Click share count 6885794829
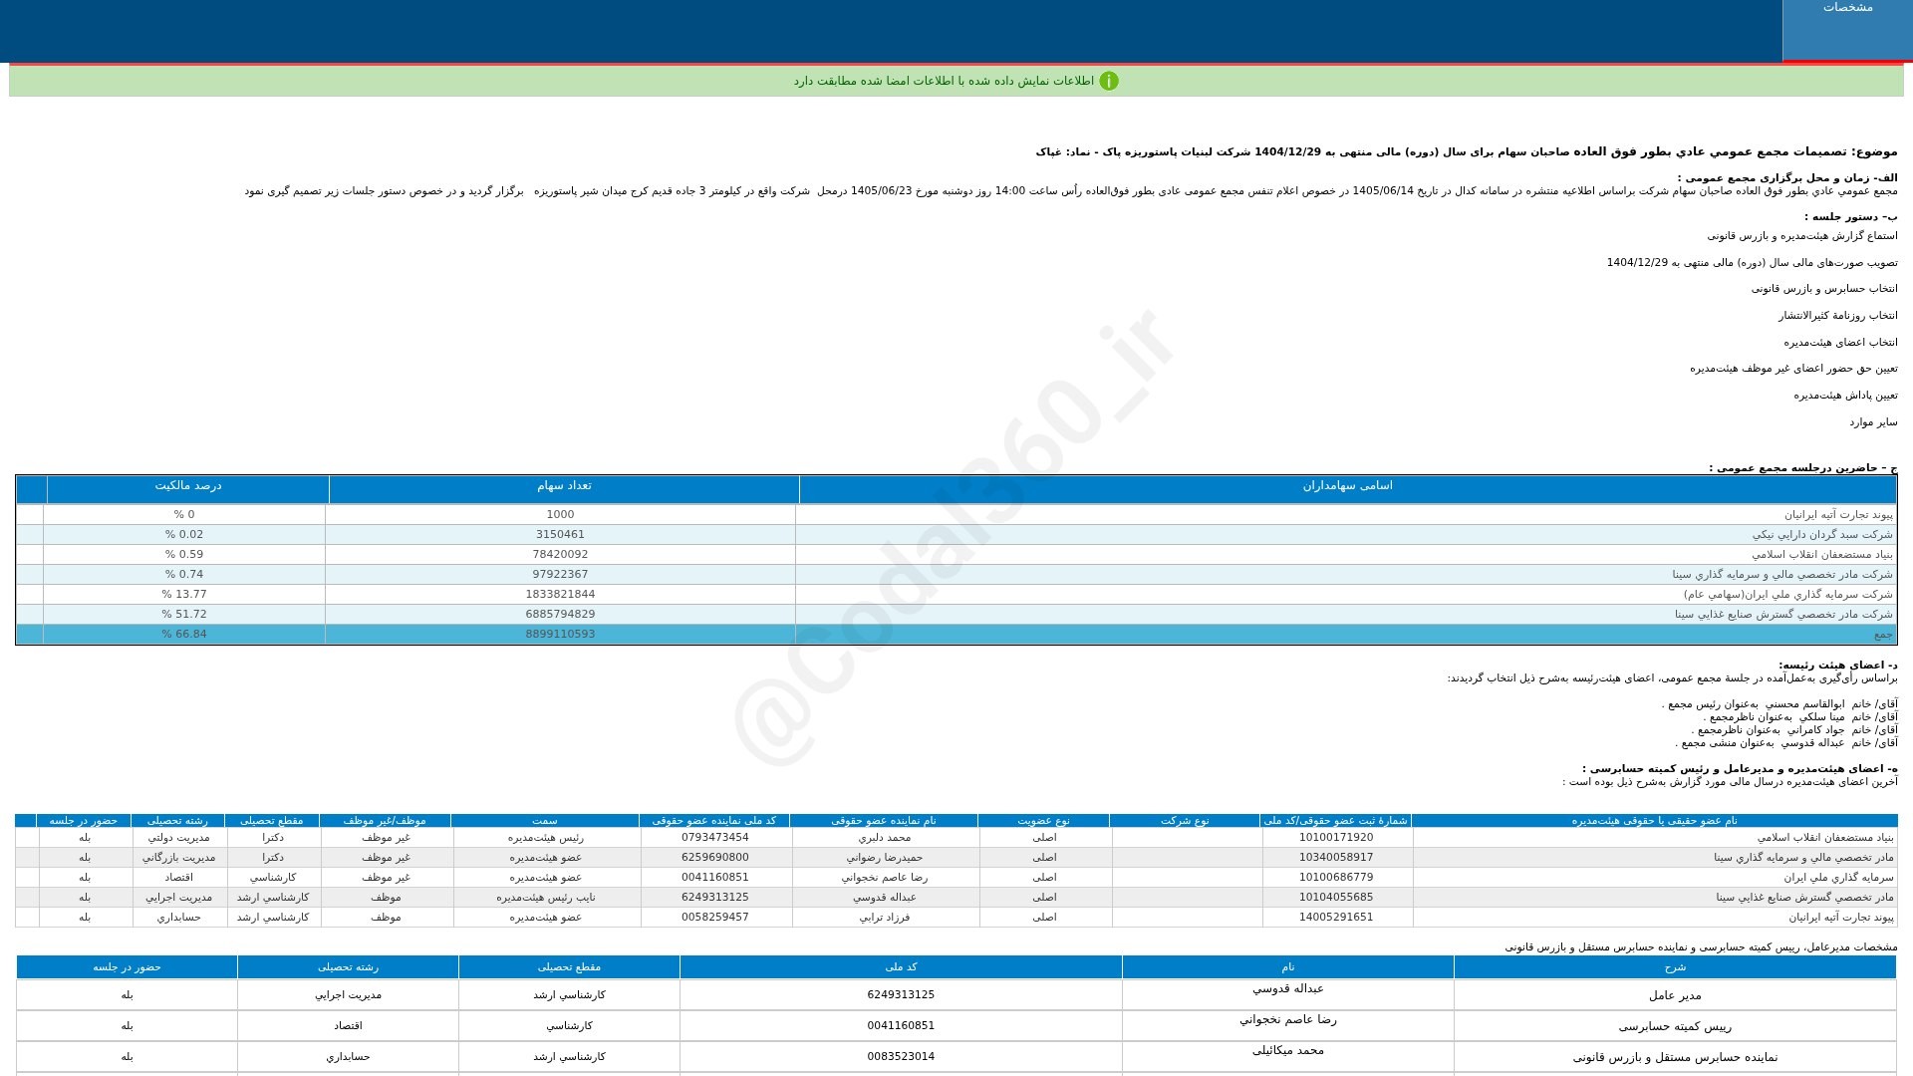Image resolution: width=1913 pixels, height=1076 pixels. (x=560, y=615)
